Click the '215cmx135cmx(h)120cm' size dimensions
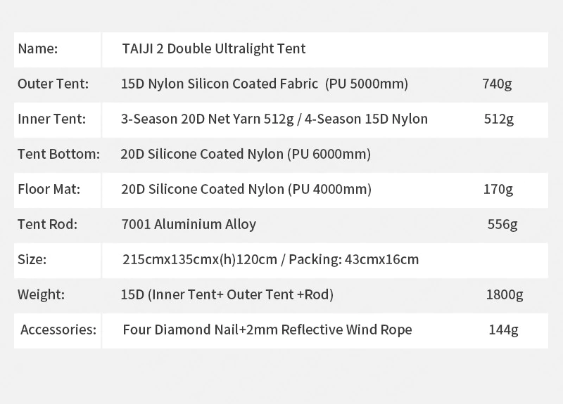The height and width of the screenshot is (404, 563). (x=200, y=259)
